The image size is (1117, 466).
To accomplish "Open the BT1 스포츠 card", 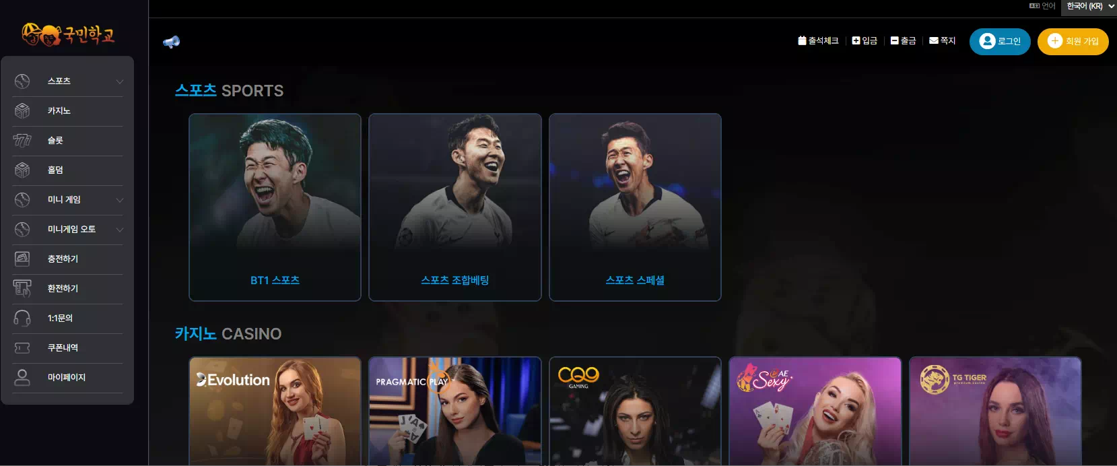I will tap(275, 207).
